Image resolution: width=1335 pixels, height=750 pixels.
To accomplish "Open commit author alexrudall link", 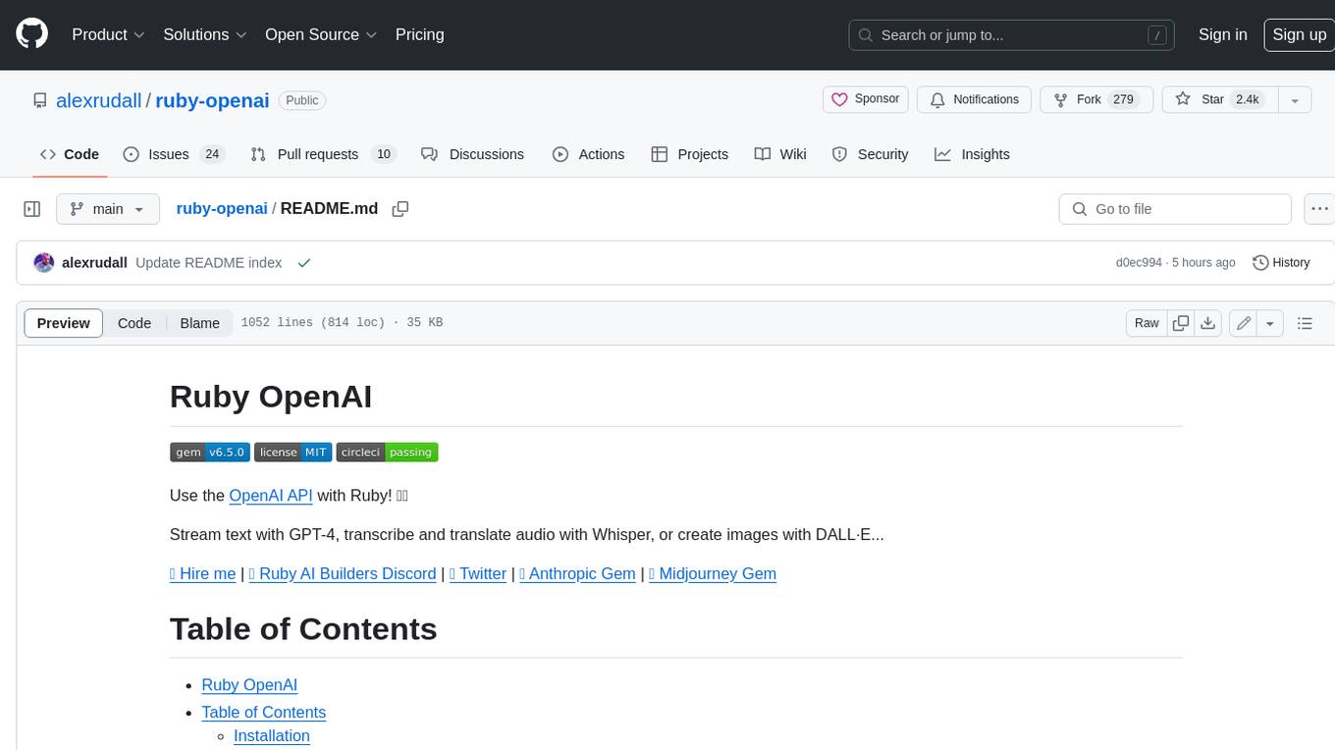I will click(x=94, y=263).
